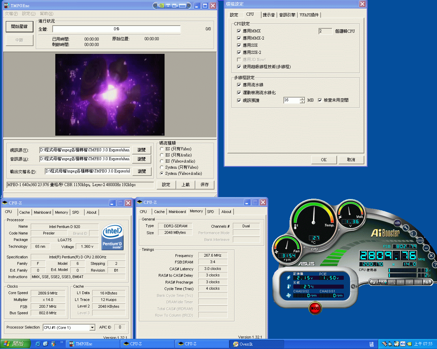
Task: Open the SPD tab in the right CPU-Z window
Action: 211,212
